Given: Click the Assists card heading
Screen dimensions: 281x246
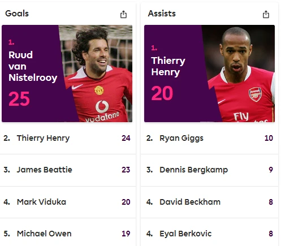Looking at the screenshot, I should point(162,14).
